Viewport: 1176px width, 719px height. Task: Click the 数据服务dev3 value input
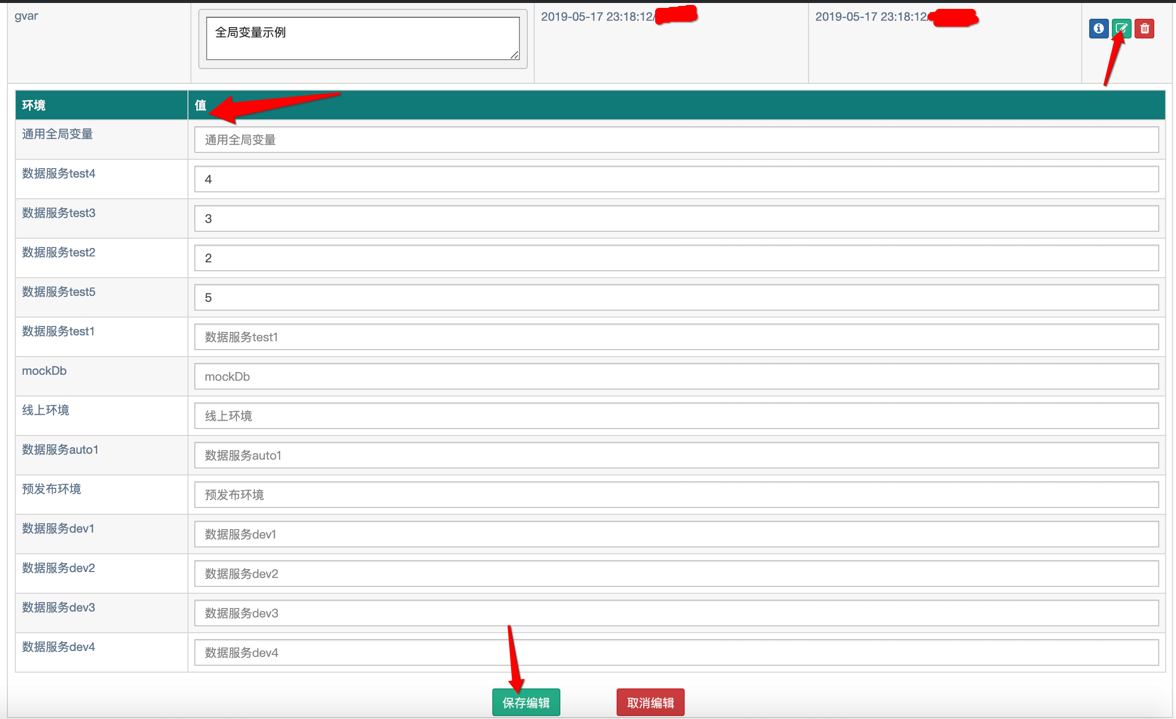coord(676,613)
